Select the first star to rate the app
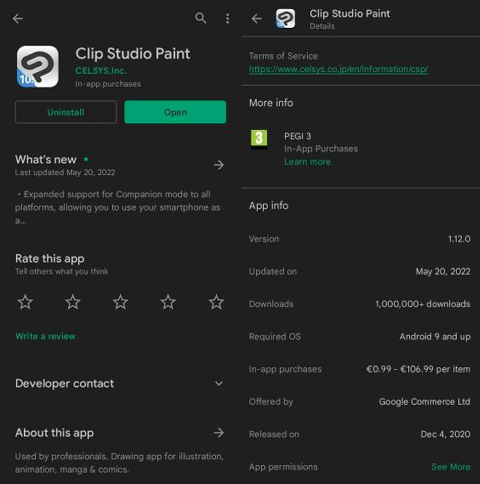 point(25,301)
